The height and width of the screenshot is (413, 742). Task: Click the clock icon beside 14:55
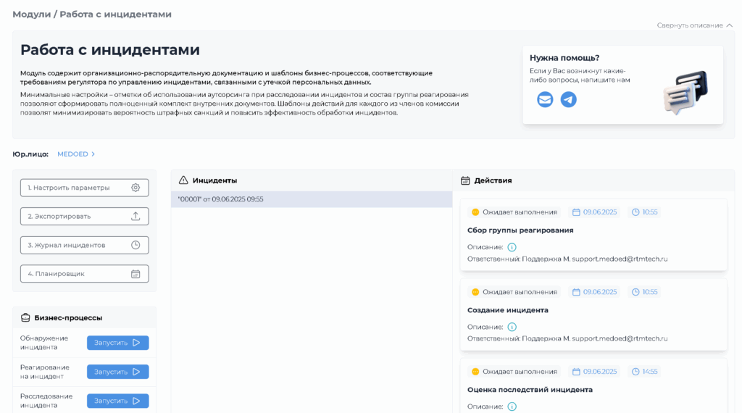pos(635,372)
